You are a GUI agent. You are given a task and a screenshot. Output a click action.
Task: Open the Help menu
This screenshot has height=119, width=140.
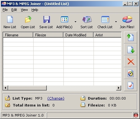click(x=35, y=10)
